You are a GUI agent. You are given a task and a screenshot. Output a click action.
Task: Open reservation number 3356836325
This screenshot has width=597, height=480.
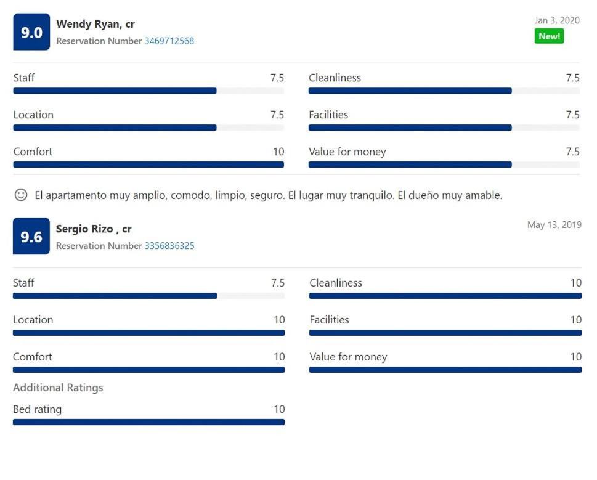coord(169,246)
